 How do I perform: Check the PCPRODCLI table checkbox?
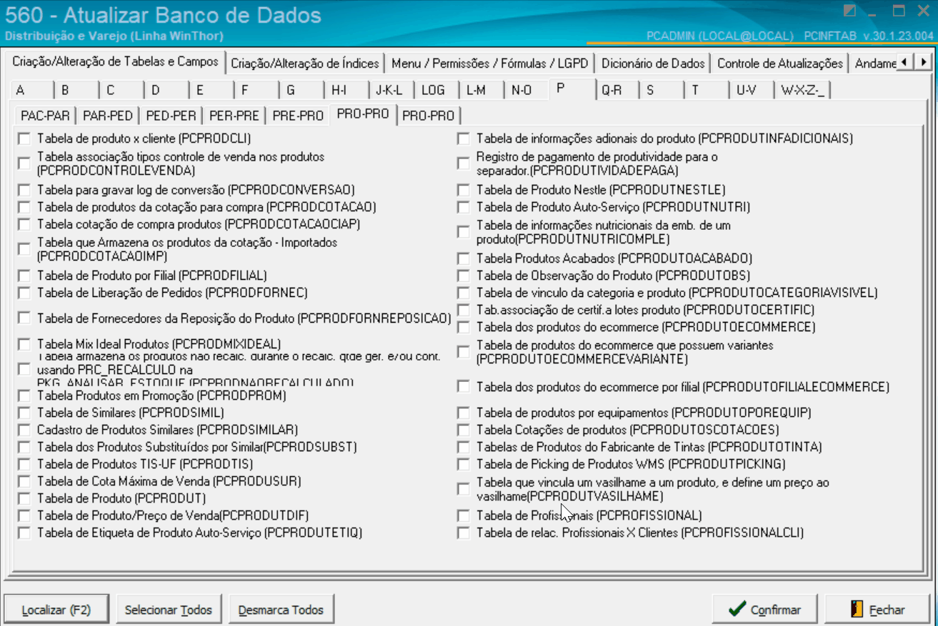pyautogui.click(x=25, y=138)
